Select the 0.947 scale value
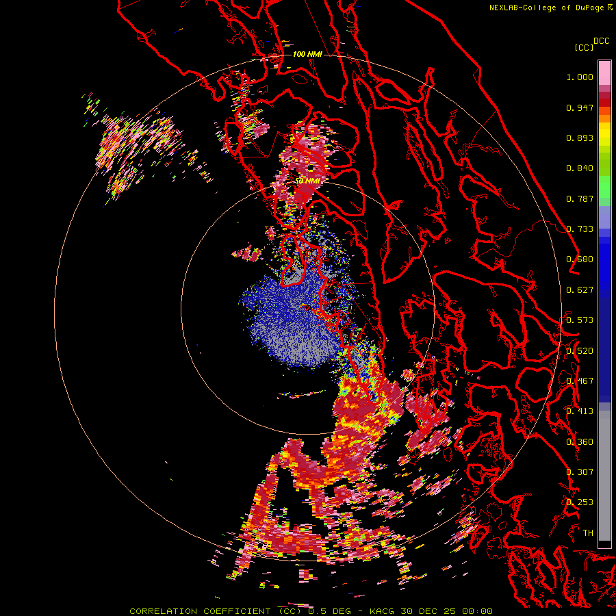The height and width of the screenshot is (616, 616). [x=580, y=107]
